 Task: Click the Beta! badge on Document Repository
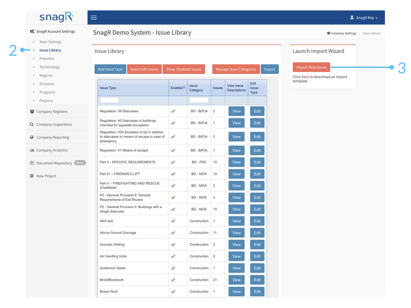pyautogui.click(x=80, y=163)
